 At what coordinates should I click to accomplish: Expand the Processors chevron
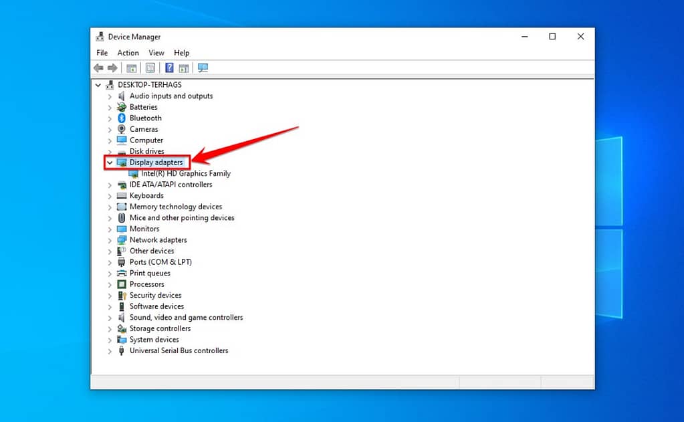pos(110,284)
